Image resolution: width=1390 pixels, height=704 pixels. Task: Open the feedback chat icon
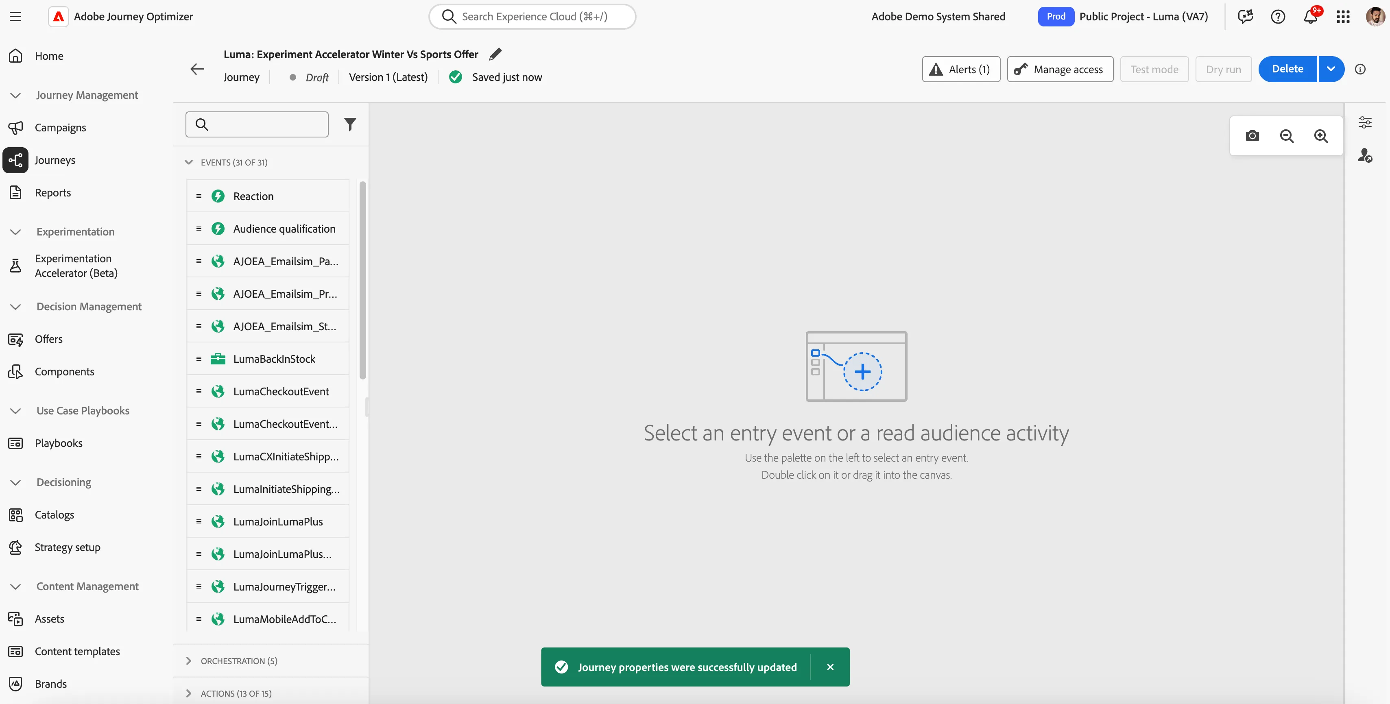tap(1246, 17)
